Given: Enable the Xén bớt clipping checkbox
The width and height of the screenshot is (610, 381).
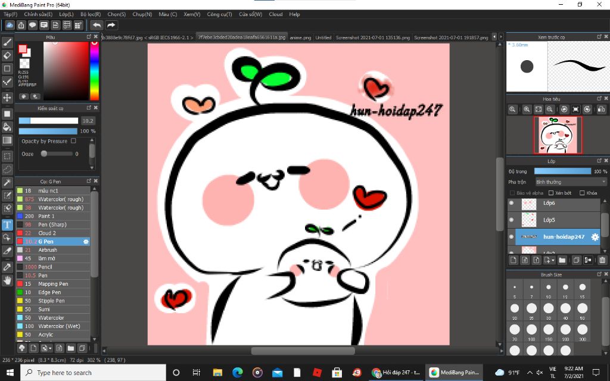Looking at the screenshot, I should (x=551, y=193).
